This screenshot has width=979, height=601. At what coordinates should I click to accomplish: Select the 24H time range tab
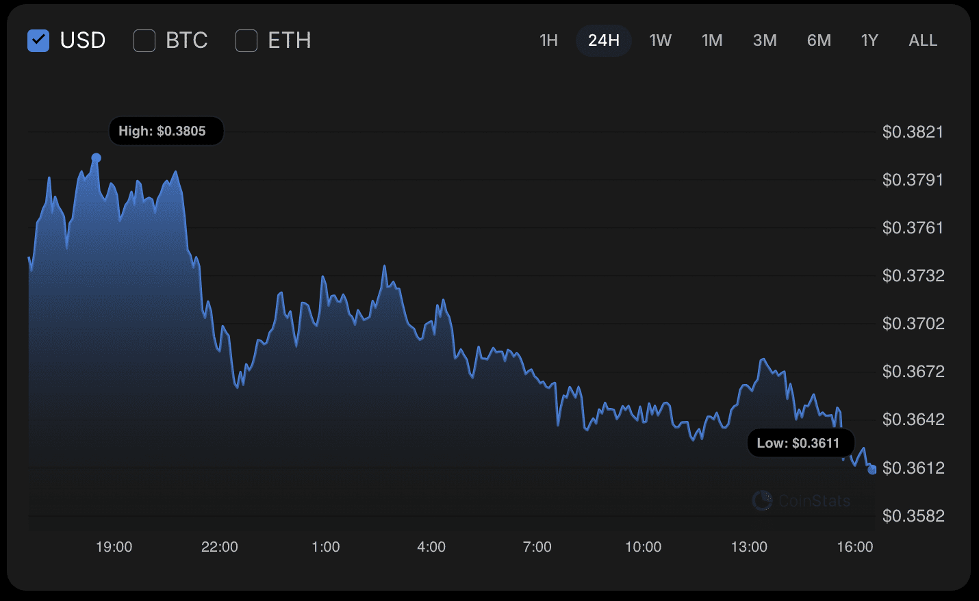pyautogui.click(x=603, y=40)
